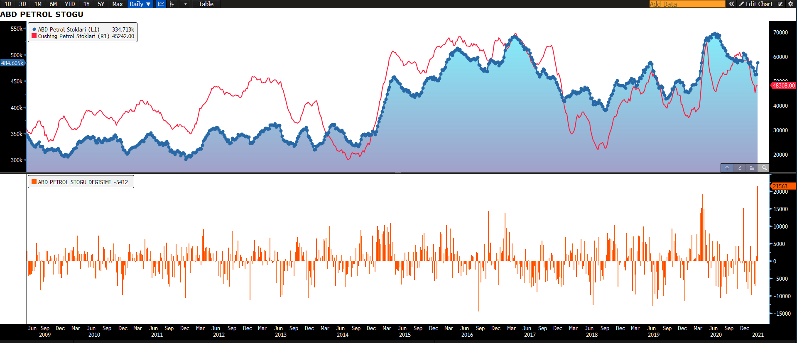This screenshot has width=797, height=343.
Task: Set the range to 3D
Action: 23,4
